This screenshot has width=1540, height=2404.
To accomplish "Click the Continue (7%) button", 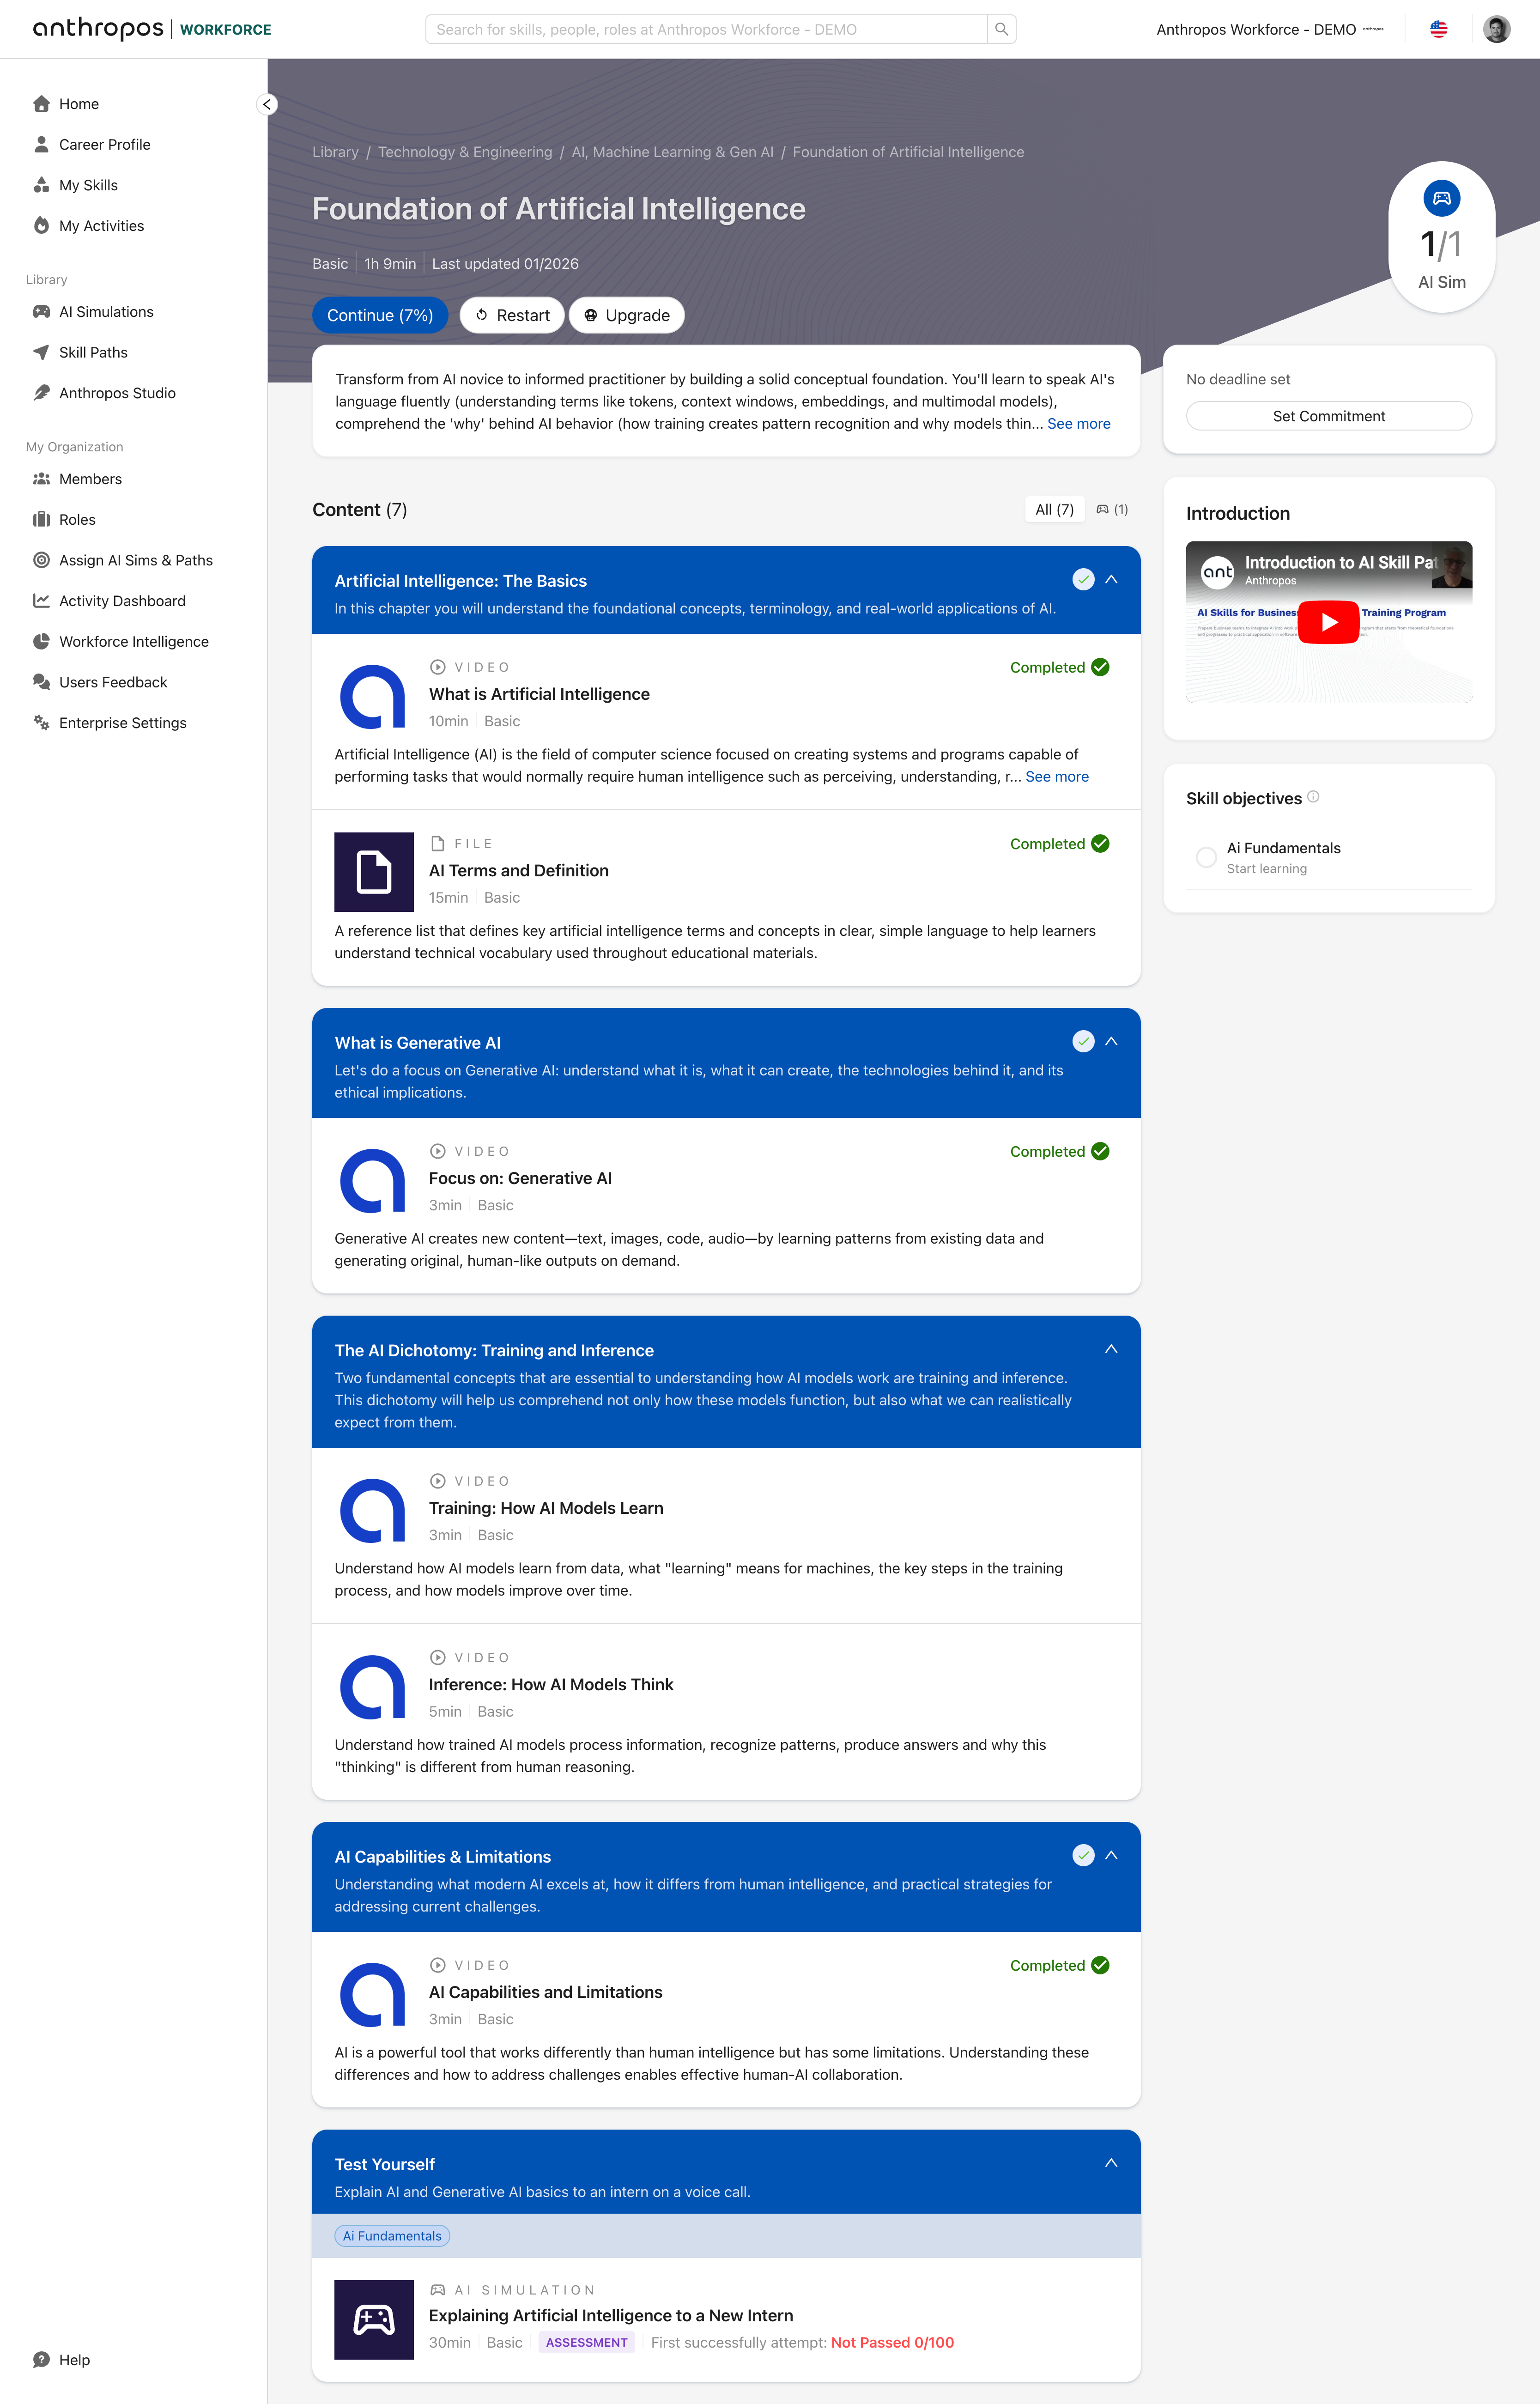I will coord(380,316).
